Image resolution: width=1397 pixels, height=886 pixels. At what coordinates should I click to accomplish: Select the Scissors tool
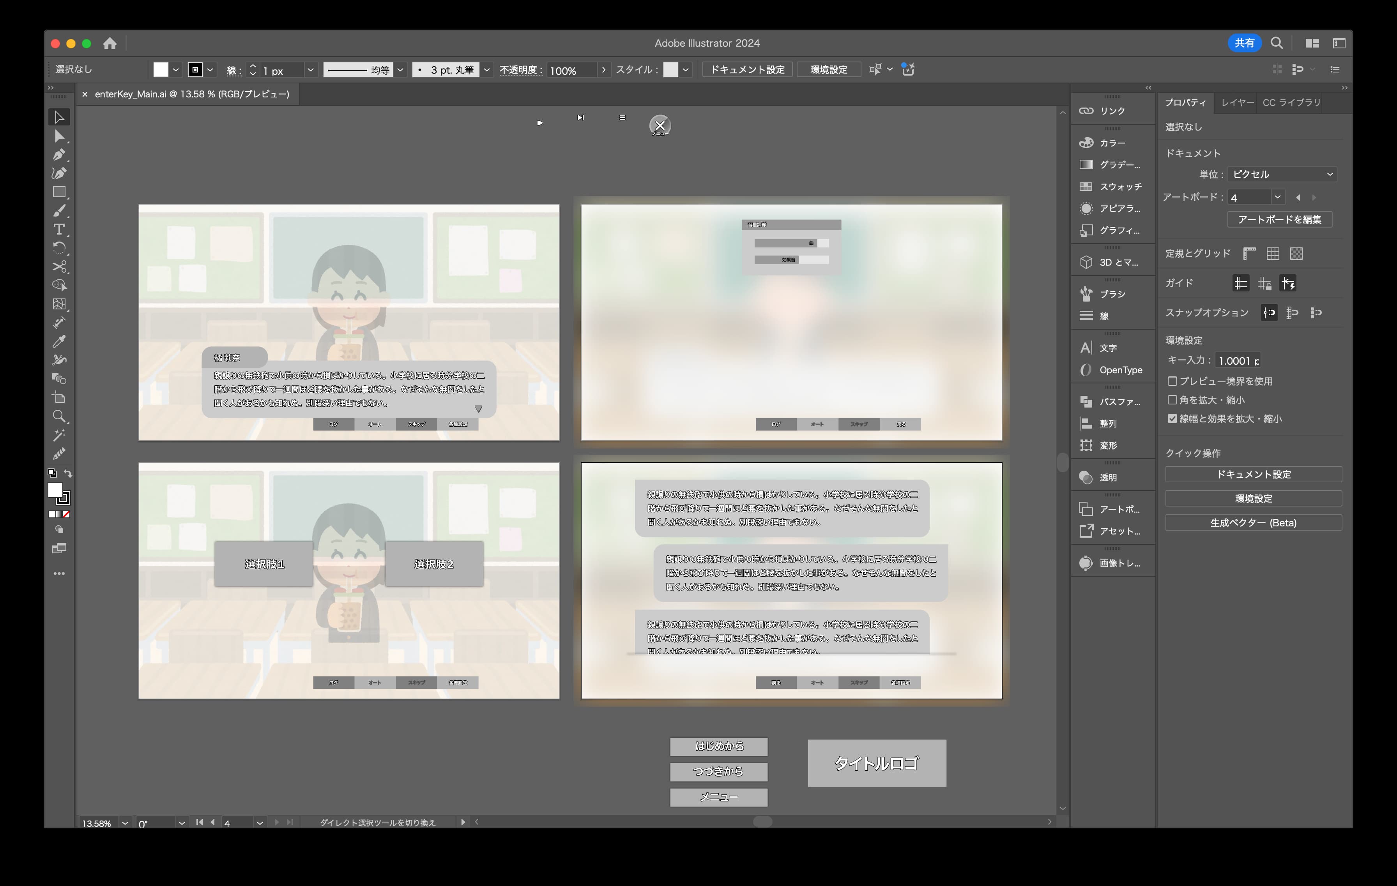(58, 267)
